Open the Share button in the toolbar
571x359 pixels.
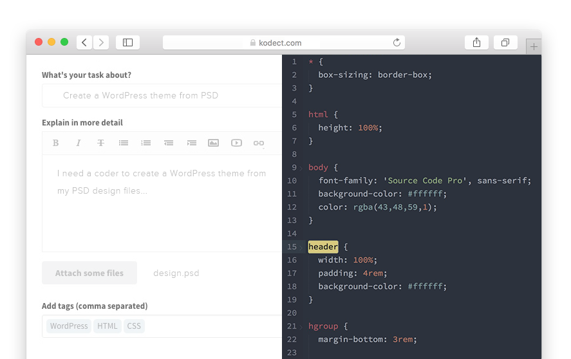(x=476, y=42)
